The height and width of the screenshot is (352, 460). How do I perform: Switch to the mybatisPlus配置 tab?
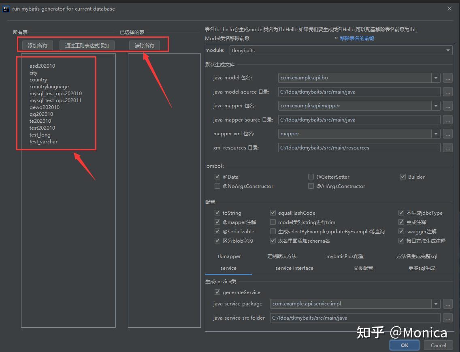345,256
